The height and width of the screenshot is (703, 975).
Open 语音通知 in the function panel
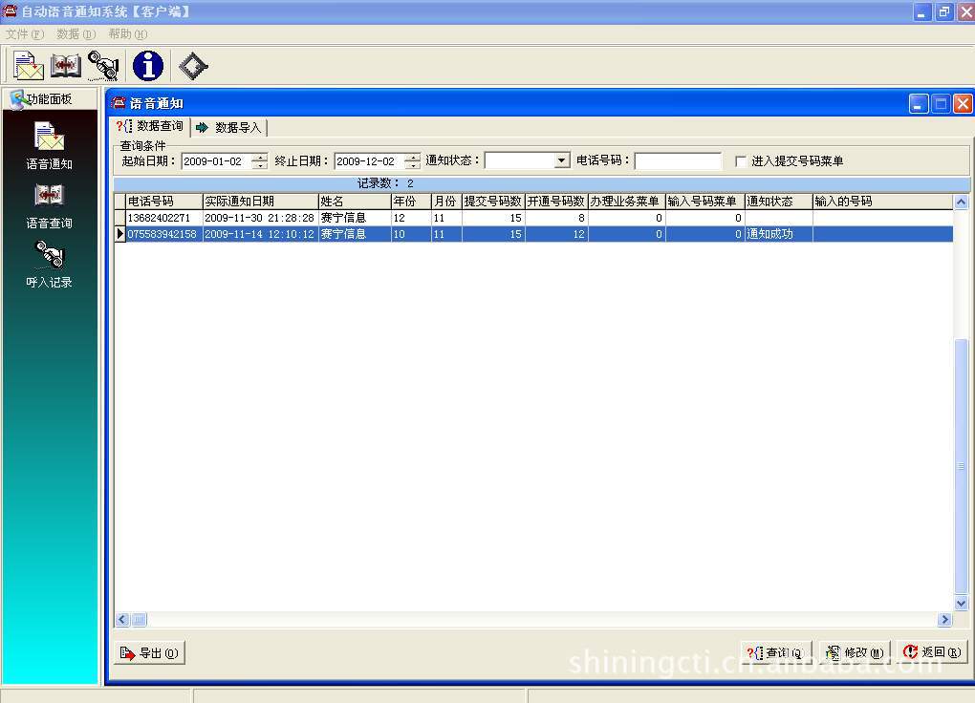(x=49, y=147)
